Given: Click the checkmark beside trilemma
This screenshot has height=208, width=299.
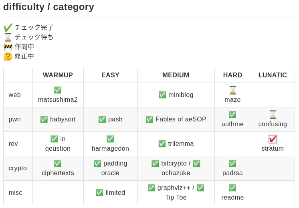Looking at the screenshot, I should tap(162, 144).
